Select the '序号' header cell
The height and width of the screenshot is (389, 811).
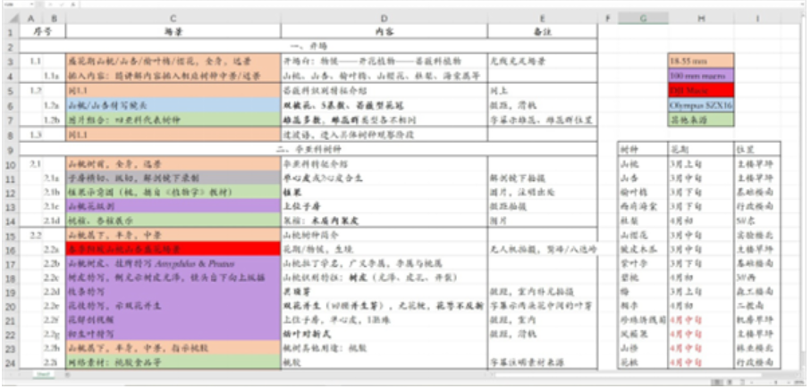(x=42, y=31)
